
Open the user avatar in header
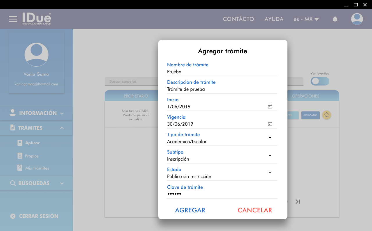pos(357,19)
